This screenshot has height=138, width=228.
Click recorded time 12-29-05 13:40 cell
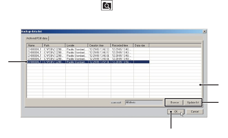pos(122,49)
